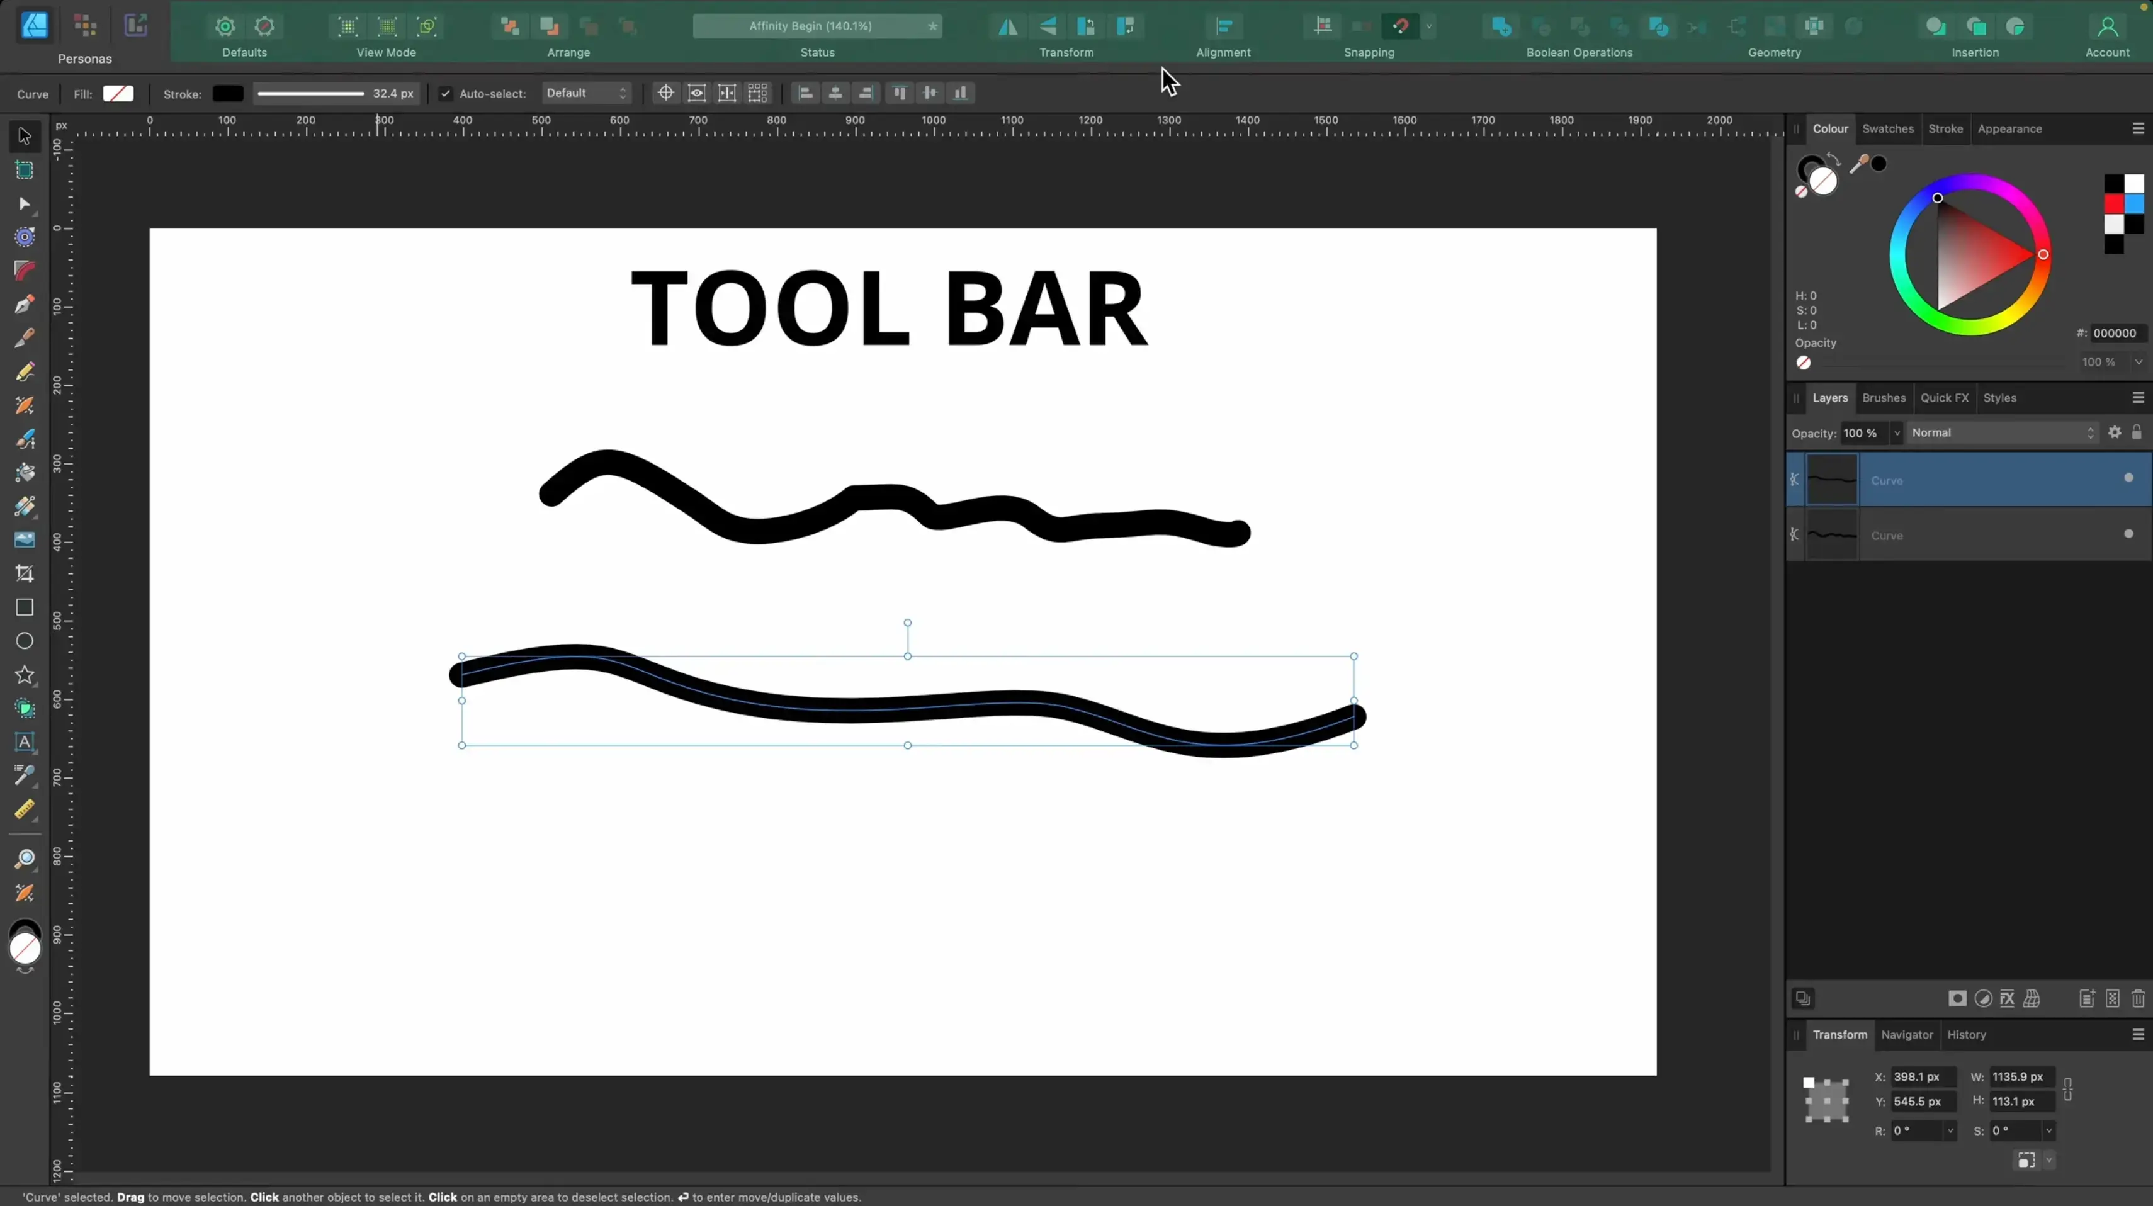
Task: Toggle the Auto-select checkbox
Action: pos(446,94)
